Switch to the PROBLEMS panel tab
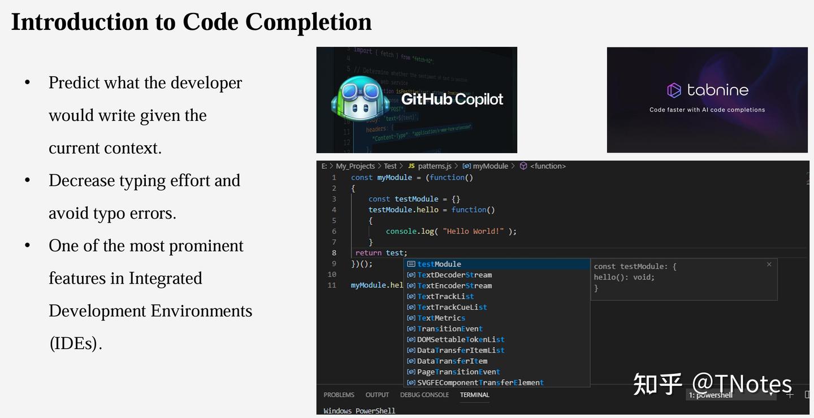The height and width of the screenshot is (418, 814). point(339,395)
